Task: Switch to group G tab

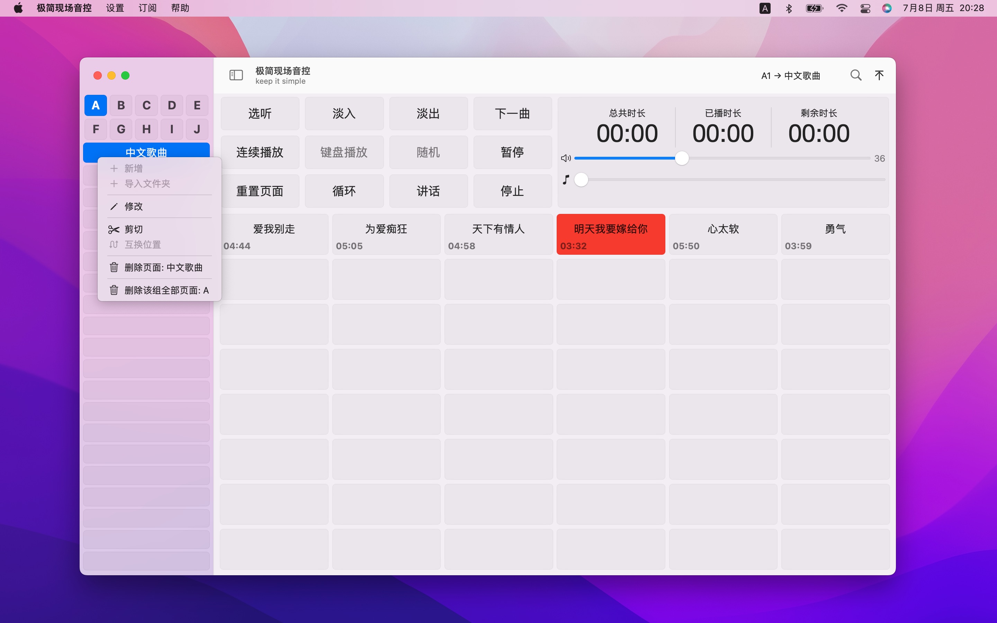Action: pyautogui.click(x=121, y=129)
